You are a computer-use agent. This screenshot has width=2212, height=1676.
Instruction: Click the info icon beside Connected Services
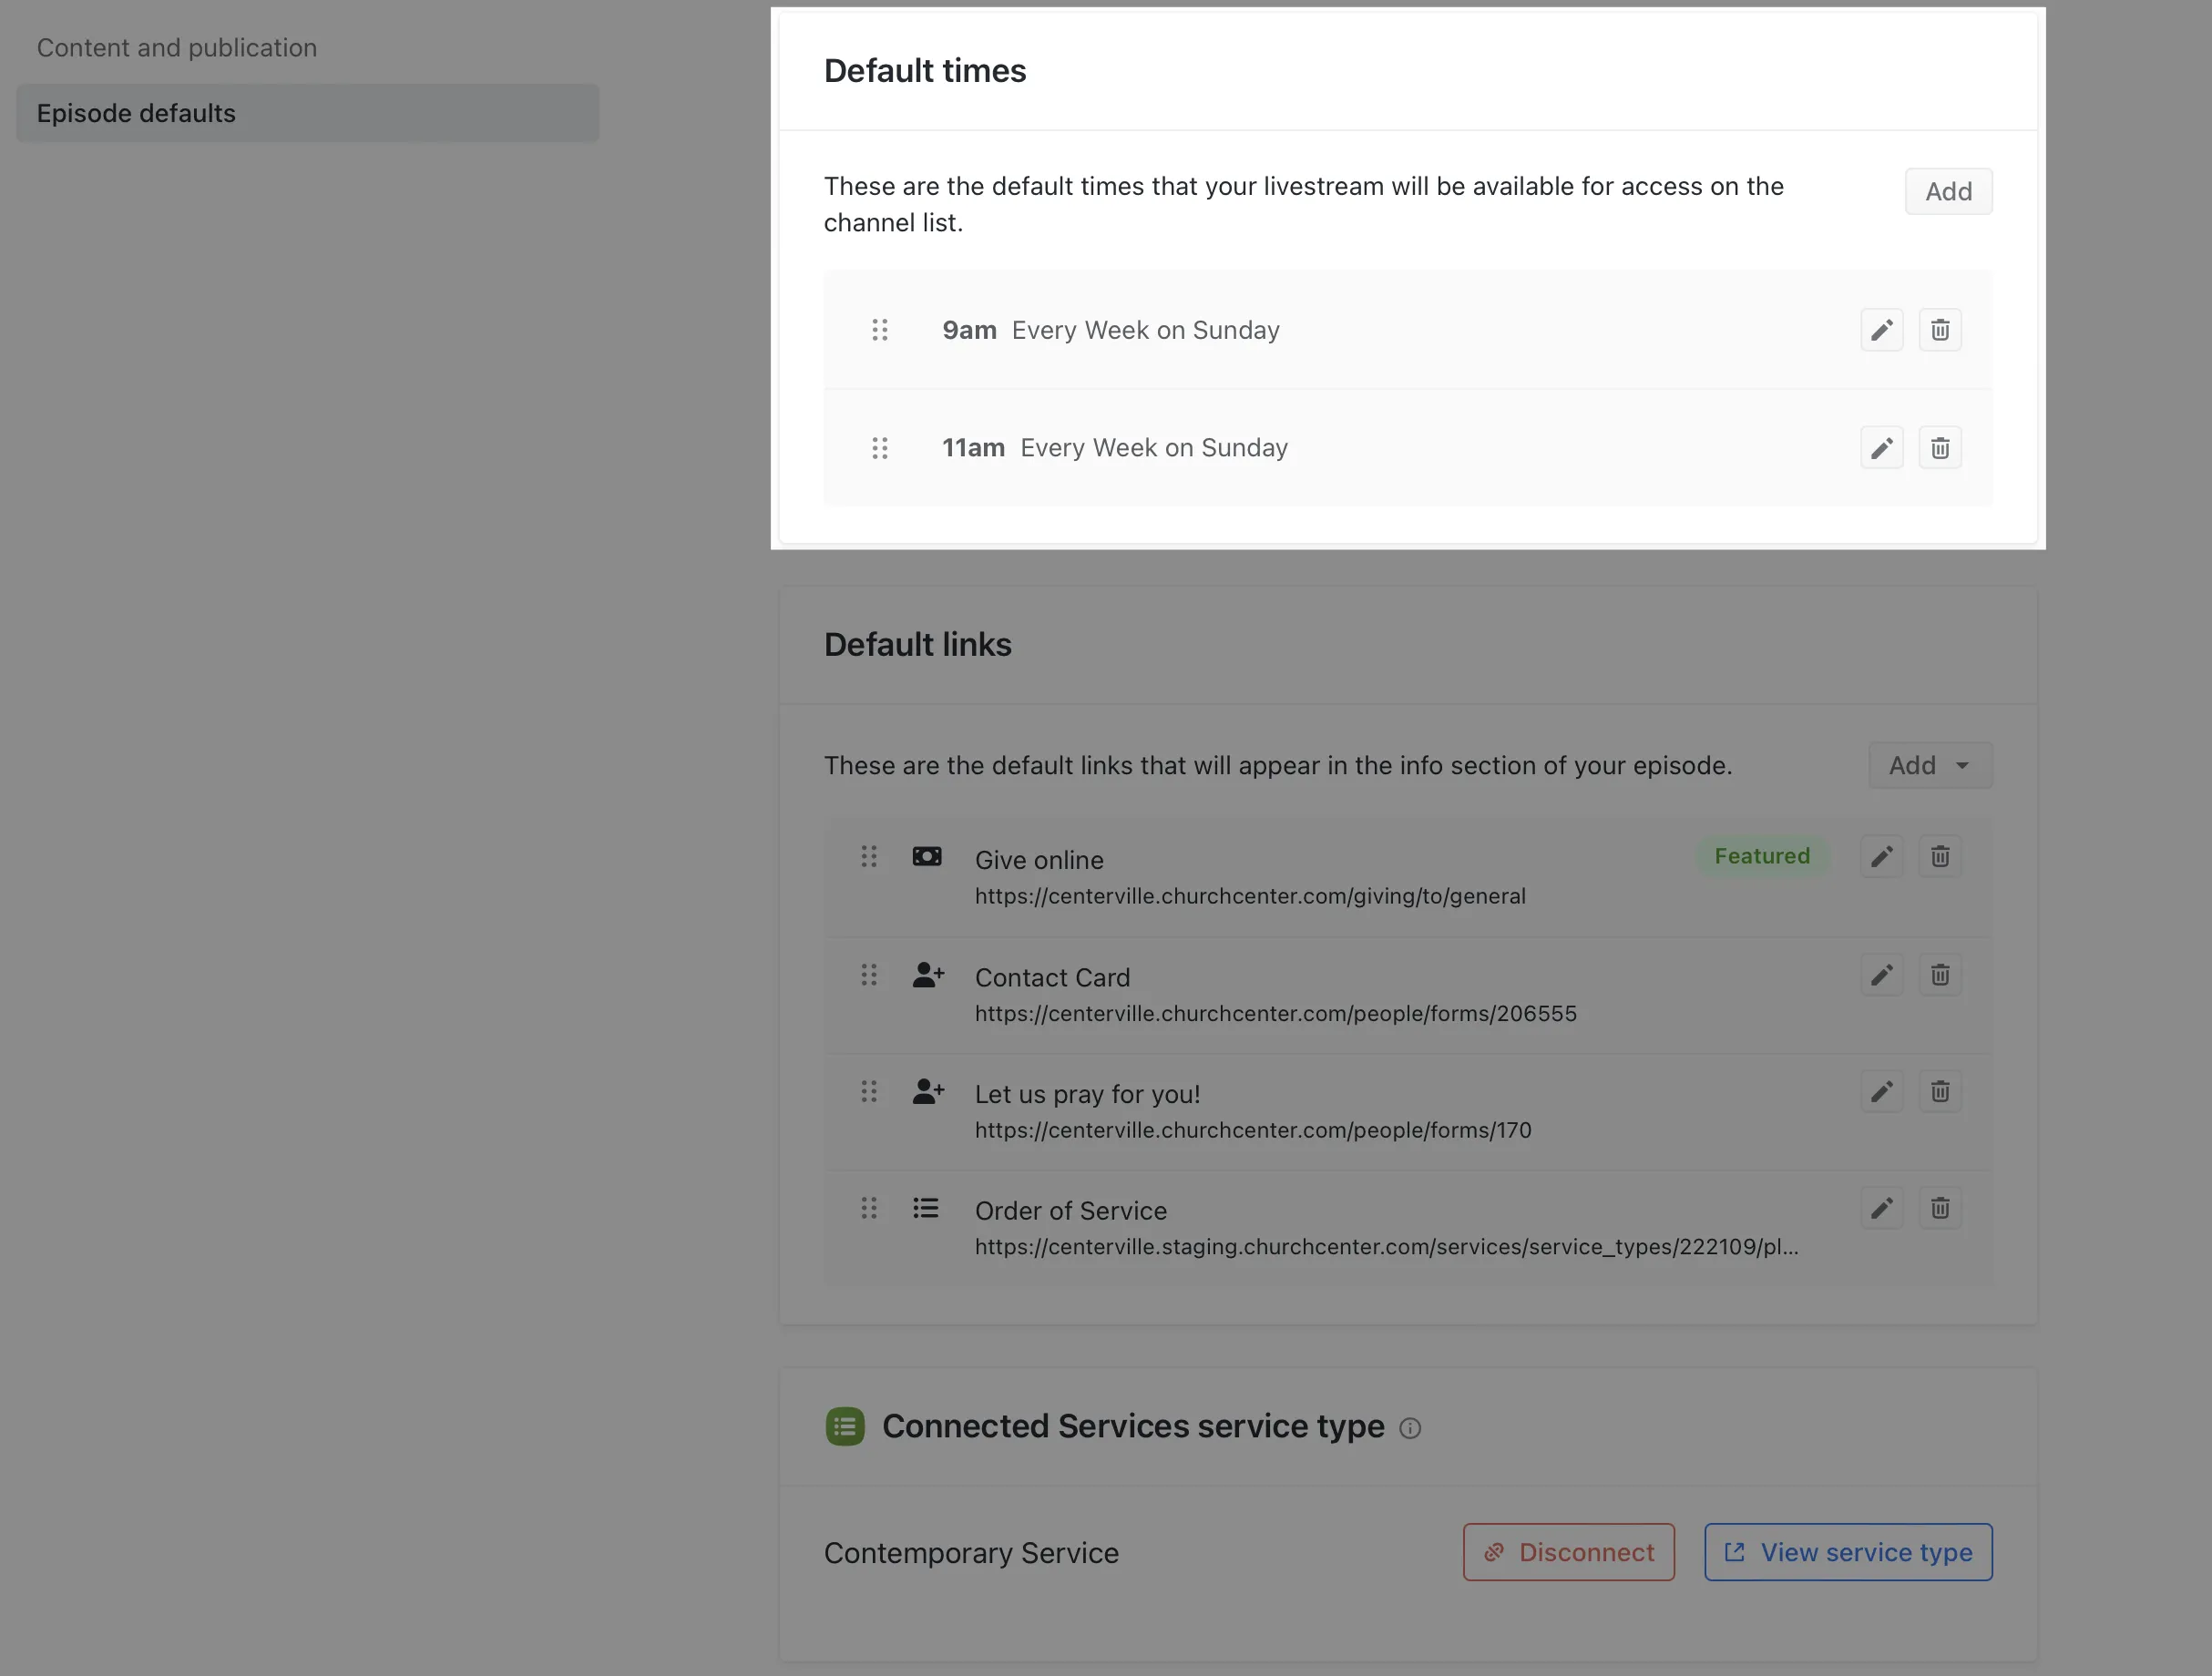pos(1409,1428)
